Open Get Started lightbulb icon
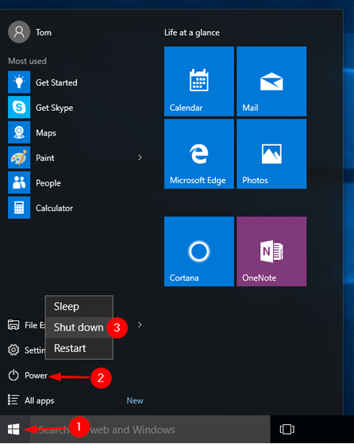 coord(19,82)
